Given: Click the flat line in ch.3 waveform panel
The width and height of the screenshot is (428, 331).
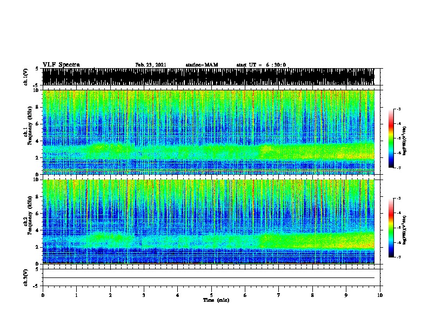Looking at the screenshot, I should pyautogui.click(x=208, y=278).
